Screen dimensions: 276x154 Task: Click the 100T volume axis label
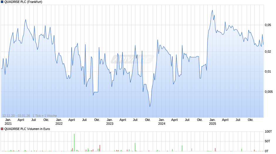pos(268,131)
